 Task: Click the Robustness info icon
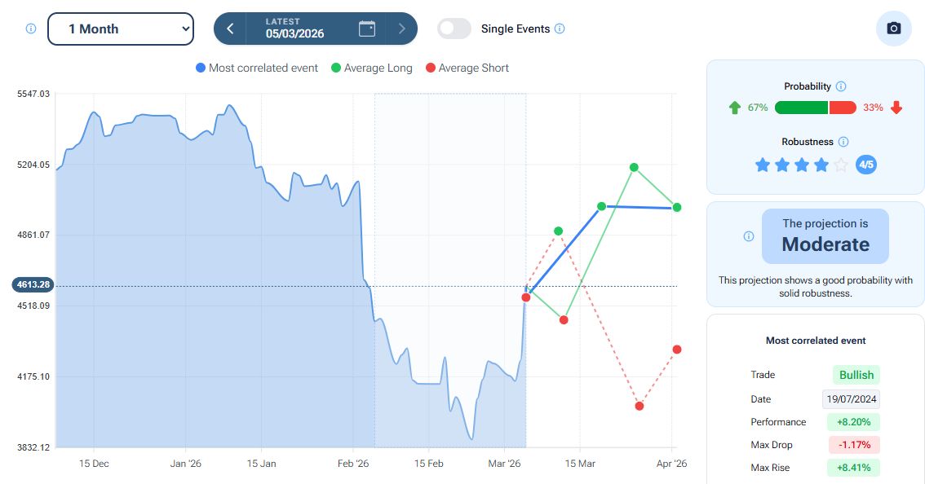click(843, 142)
